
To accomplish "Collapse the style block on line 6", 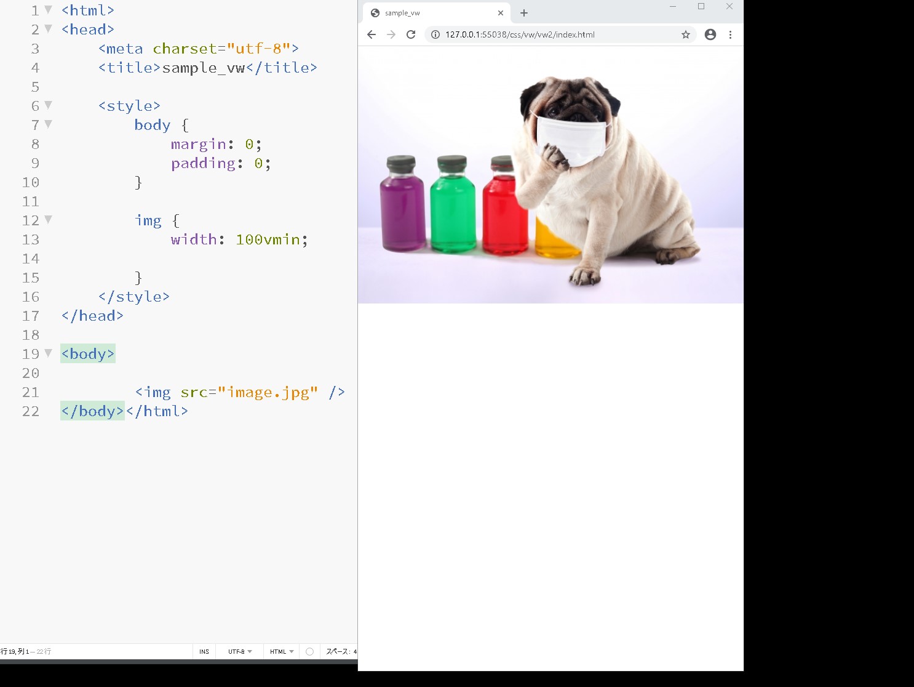I will (49, 105).
